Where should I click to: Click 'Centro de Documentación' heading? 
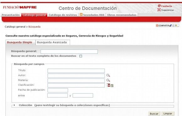[88, 8]
